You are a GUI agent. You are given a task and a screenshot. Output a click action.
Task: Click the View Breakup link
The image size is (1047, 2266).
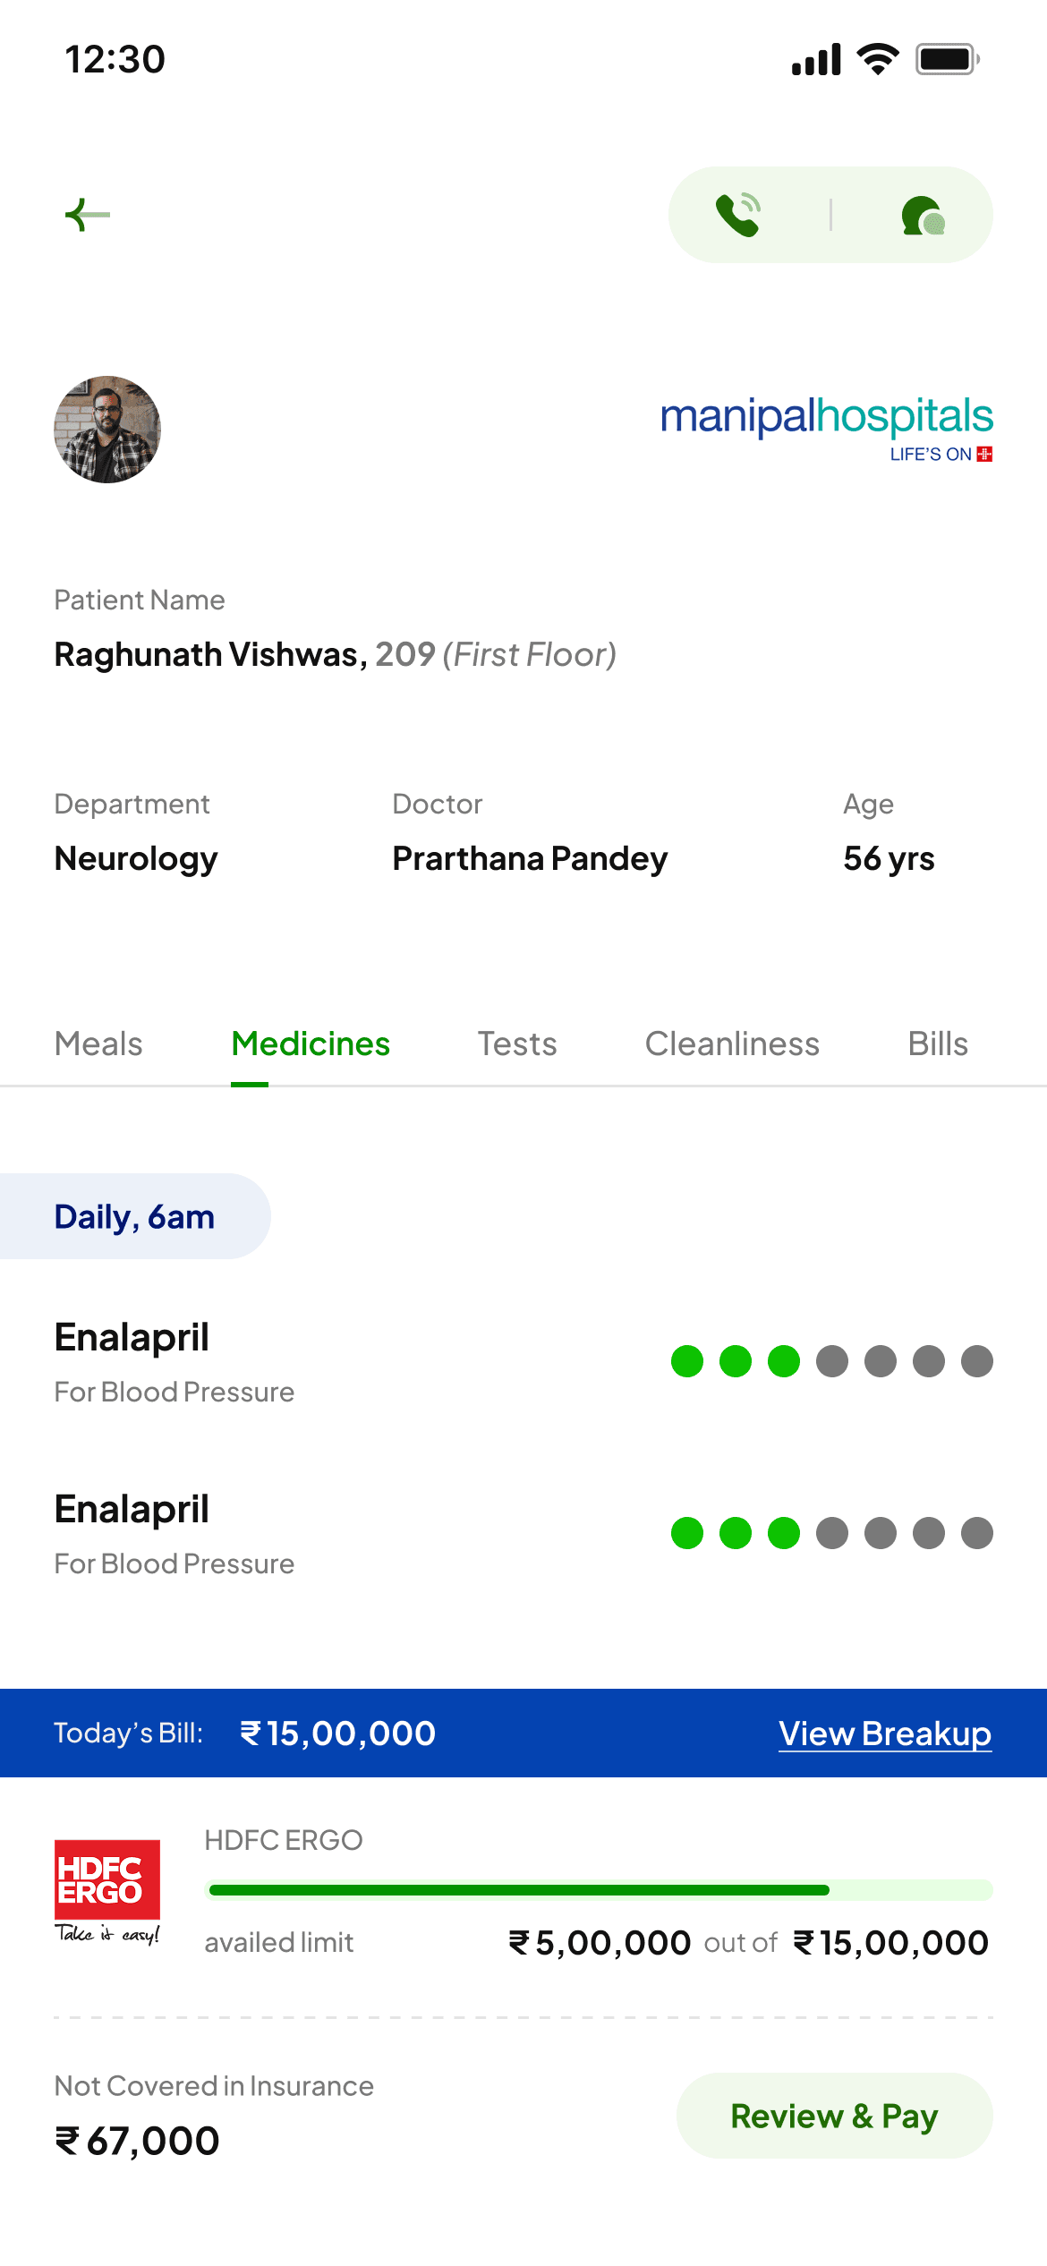tap(885, 1734)
